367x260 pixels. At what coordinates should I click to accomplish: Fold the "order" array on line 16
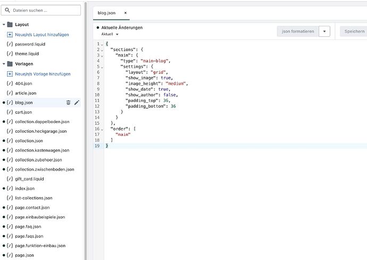point(102,128)
